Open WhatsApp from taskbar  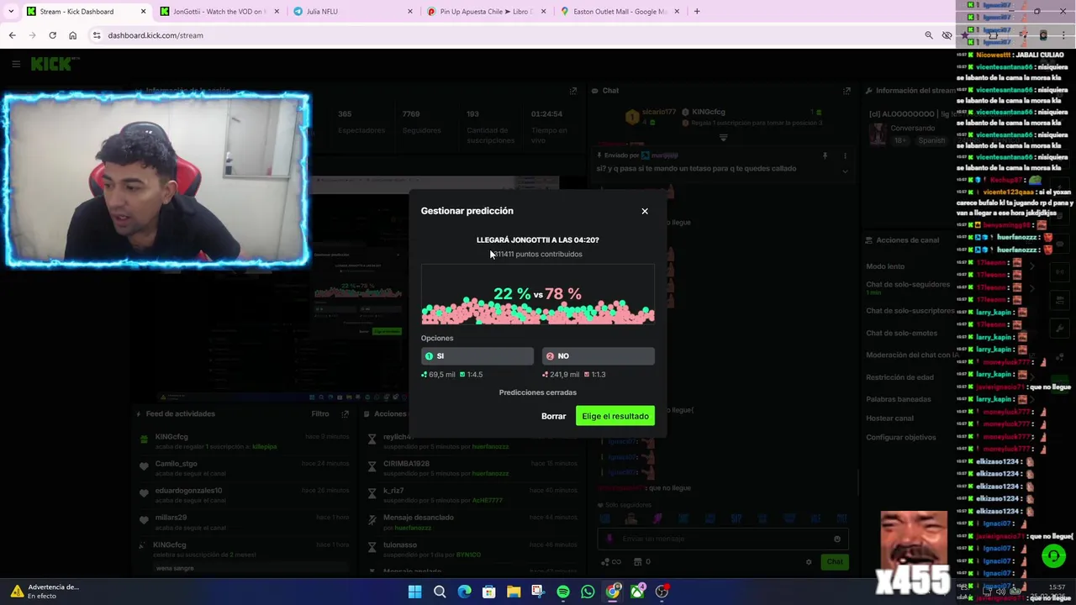coord(588,592)
